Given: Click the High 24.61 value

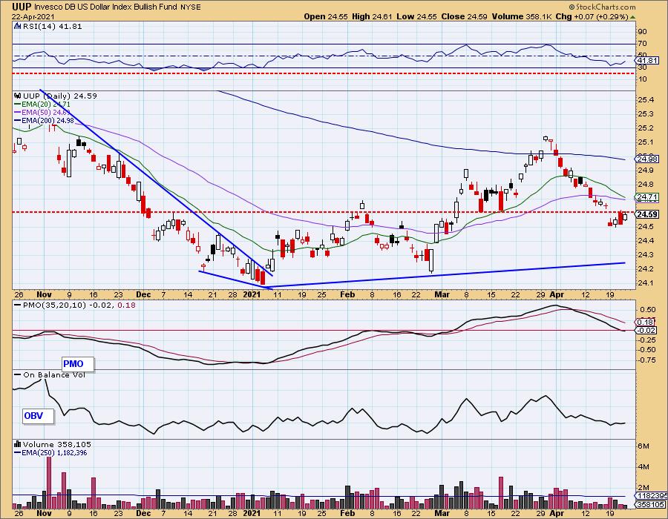Looking at the screenshot, I should pos(372,16).
